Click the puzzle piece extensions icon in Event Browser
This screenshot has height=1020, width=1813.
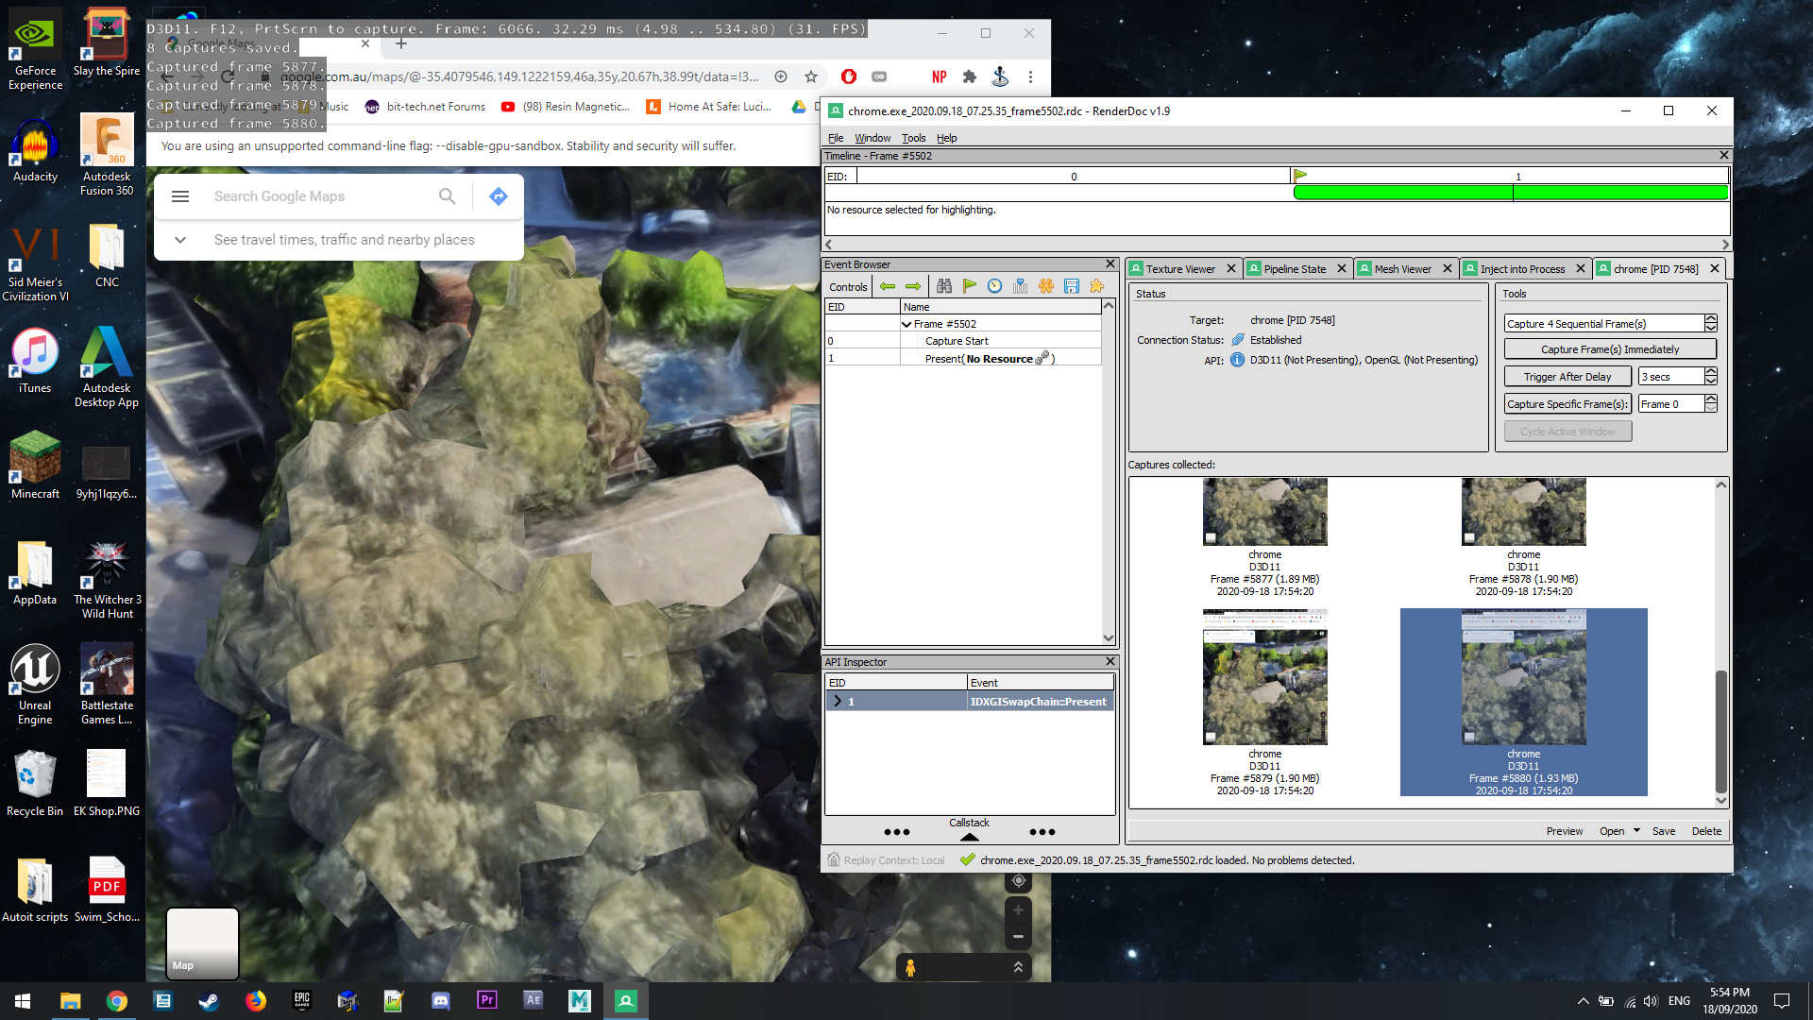click(1096, 286)
